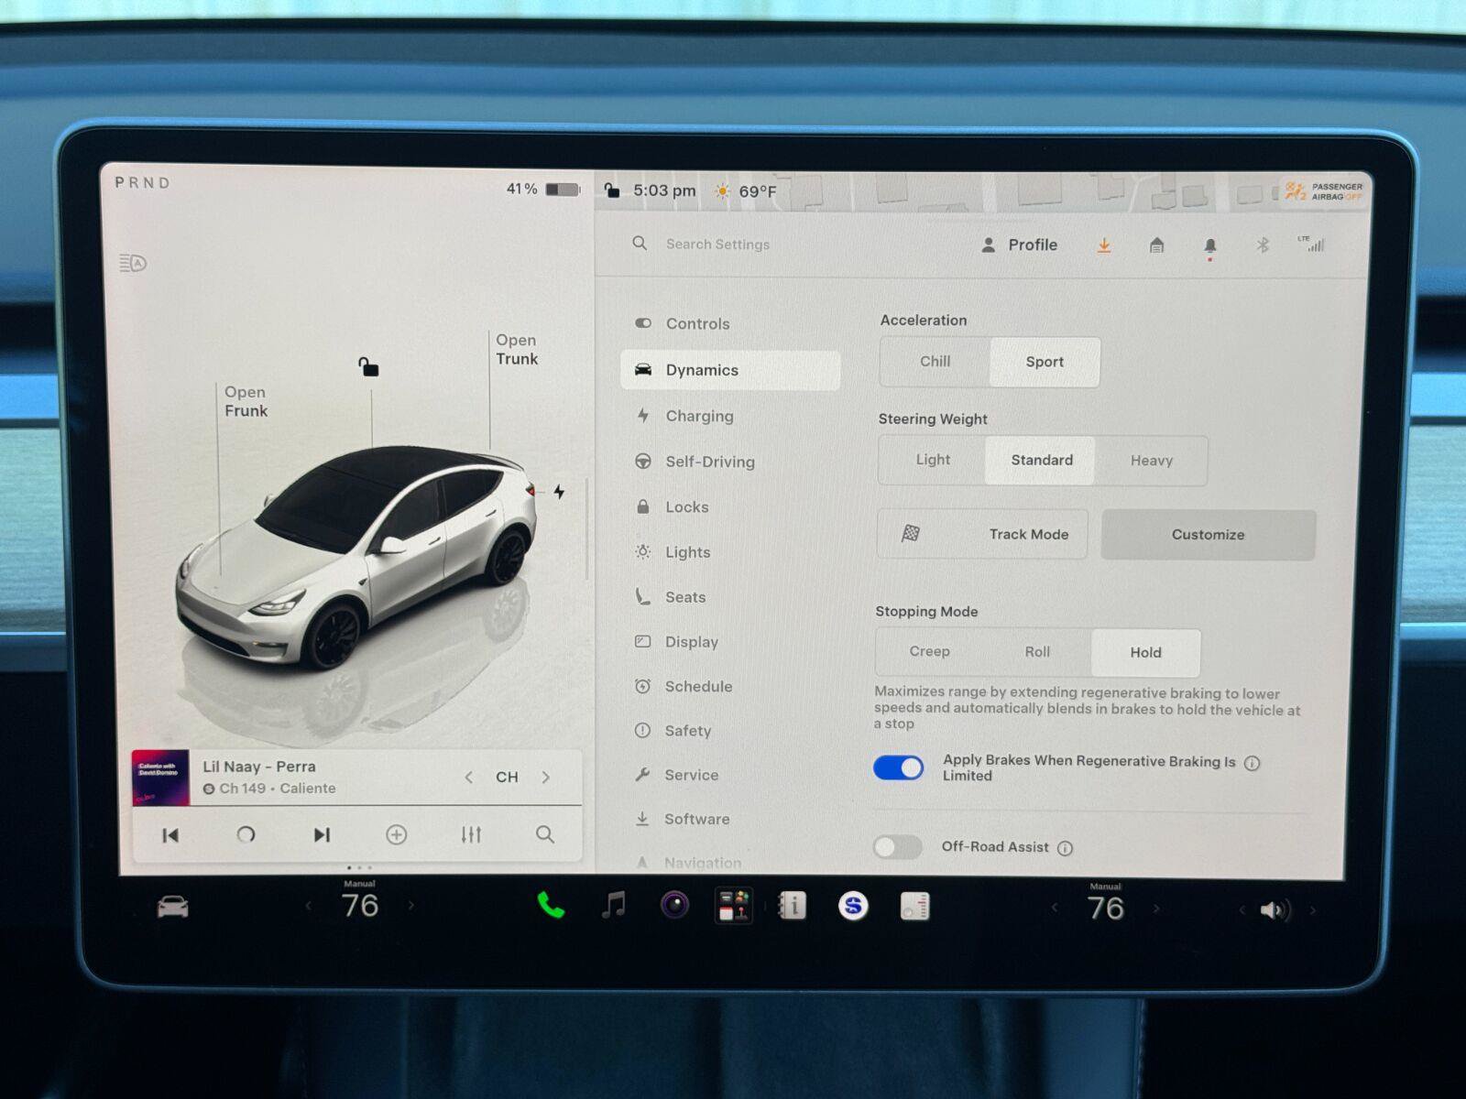
Task: Decrease volume with left arrow
Action: tap(1242, 909)
